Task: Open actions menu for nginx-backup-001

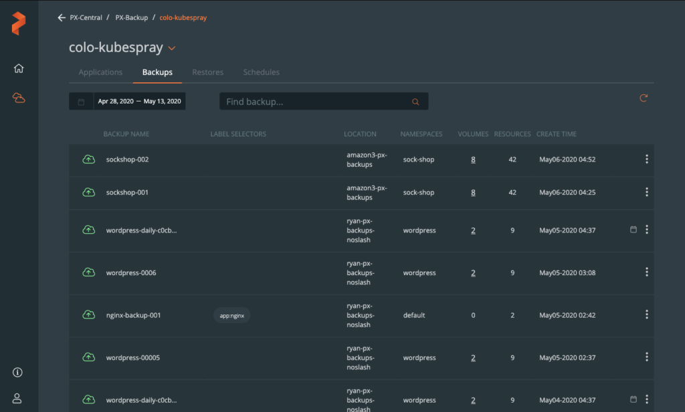Action: (x=647, y=315)
